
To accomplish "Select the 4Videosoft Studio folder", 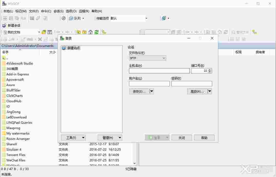I will coord(19,64).
